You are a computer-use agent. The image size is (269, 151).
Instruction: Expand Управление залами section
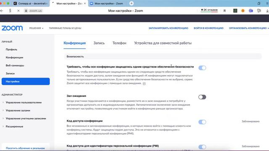tap(18, 110)
